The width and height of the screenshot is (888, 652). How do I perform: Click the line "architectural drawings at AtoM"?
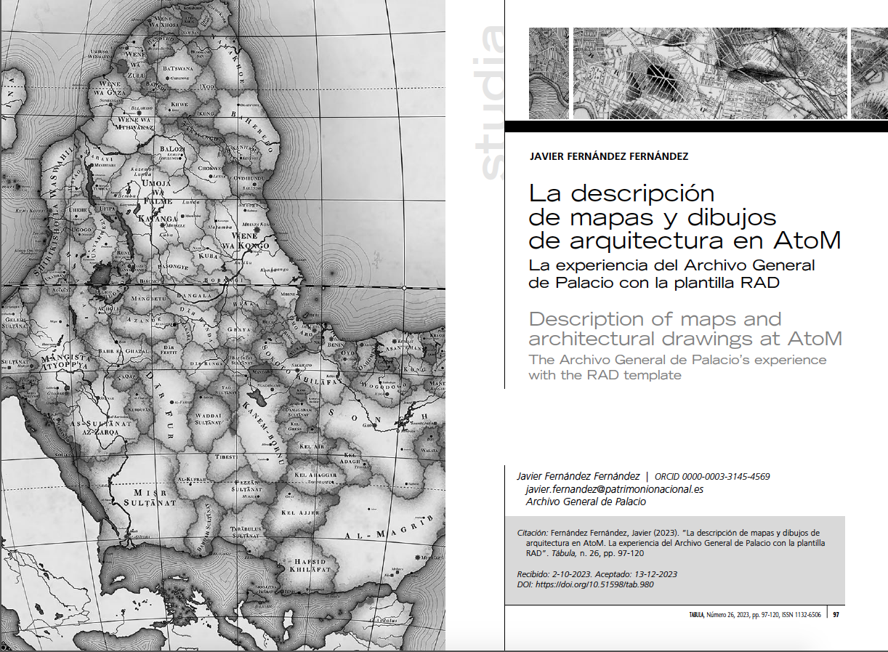685,339
